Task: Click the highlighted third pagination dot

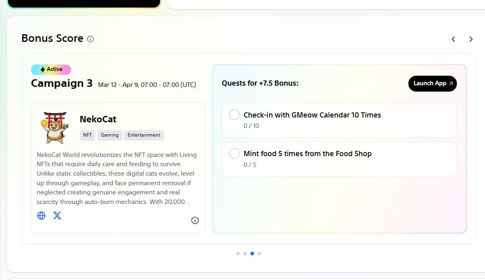Action: pyautogui.click(x=252, y=253)
